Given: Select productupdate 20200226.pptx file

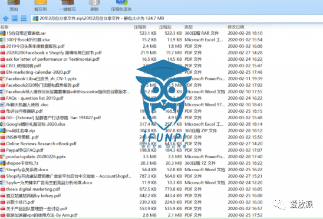Looking at the screenshot, I should [x=131, y=156].
